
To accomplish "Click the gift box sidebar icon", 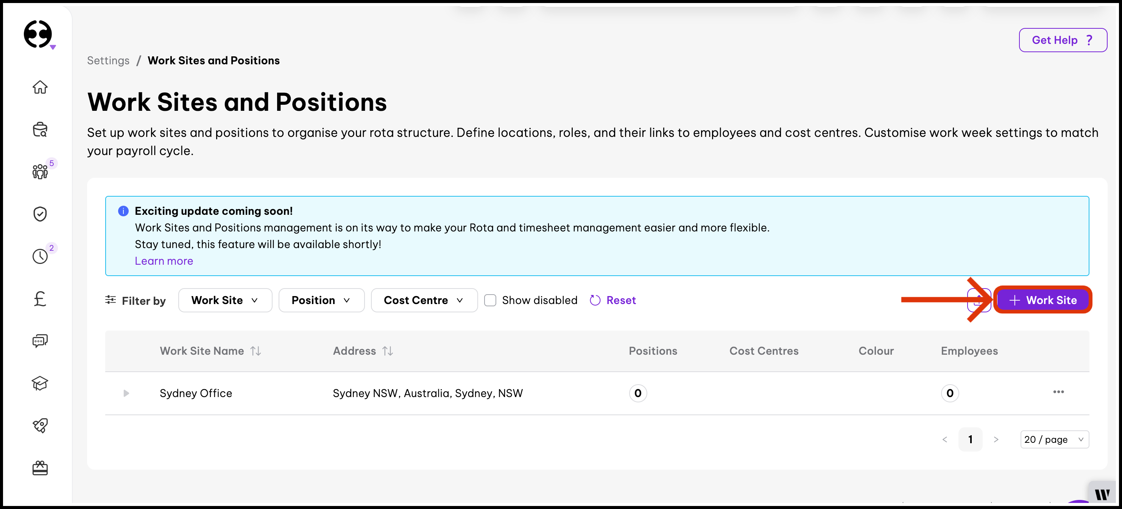I will [40, 468].
